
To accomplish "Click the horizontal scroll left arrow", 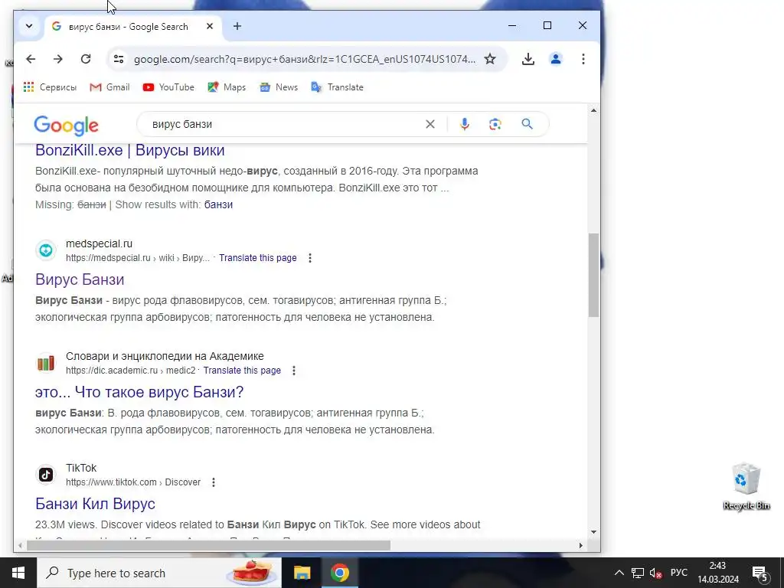I will pyautogui.click(x=20, y=545).
